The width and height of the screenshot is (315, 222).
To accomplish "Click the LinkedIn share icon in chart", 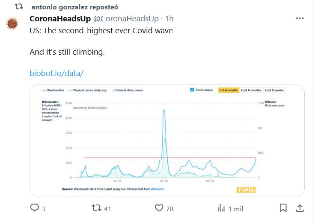I will click(253, 190).
